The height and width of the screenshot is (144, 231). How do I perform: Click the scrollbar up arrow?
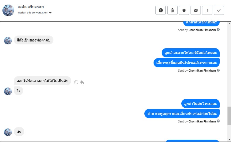[x=229, y=23]
